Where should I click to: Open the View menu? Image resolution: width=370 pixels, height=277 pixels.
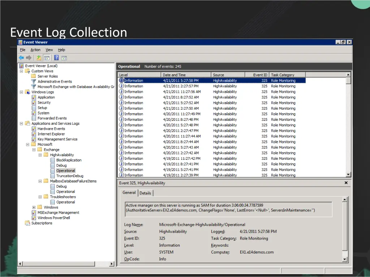click(49, 50)
